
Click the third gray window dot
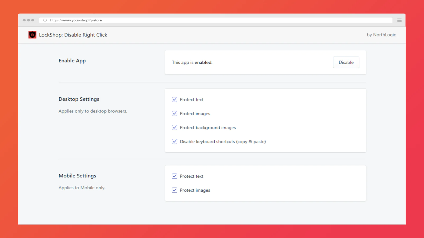click(33, 20)
